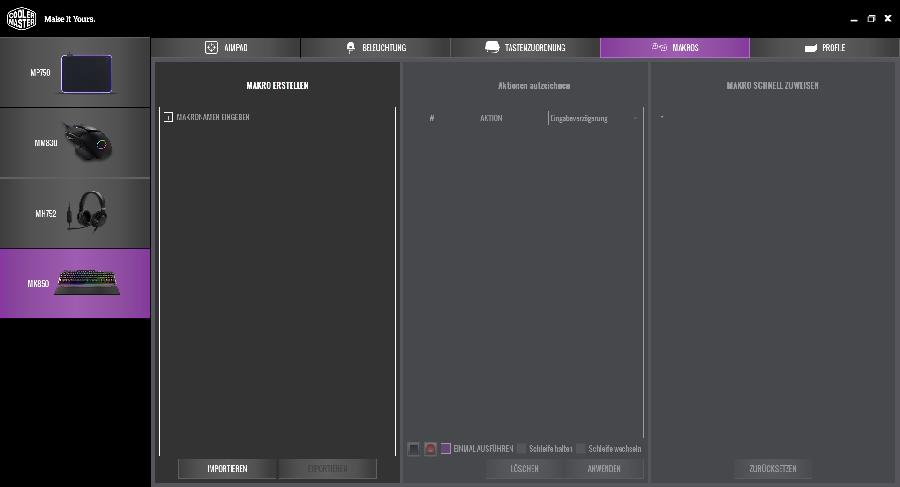Click the Profile folder icon
The width and height of the screenshot is (900, 487).
(x=810, y=48)
